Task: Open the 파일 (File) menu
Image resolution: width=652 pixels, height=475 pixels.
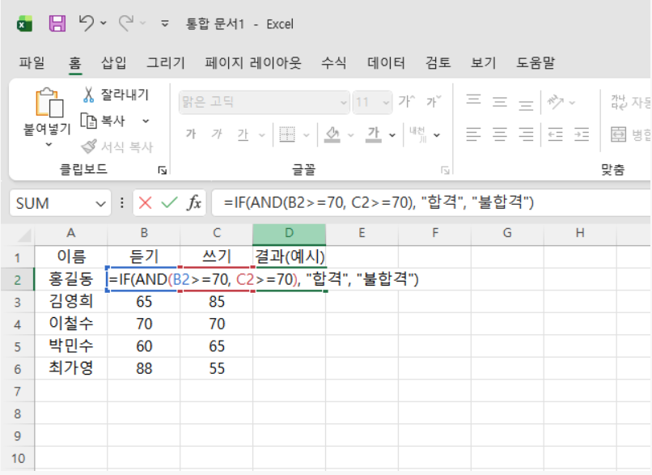Action: [32, 63]
